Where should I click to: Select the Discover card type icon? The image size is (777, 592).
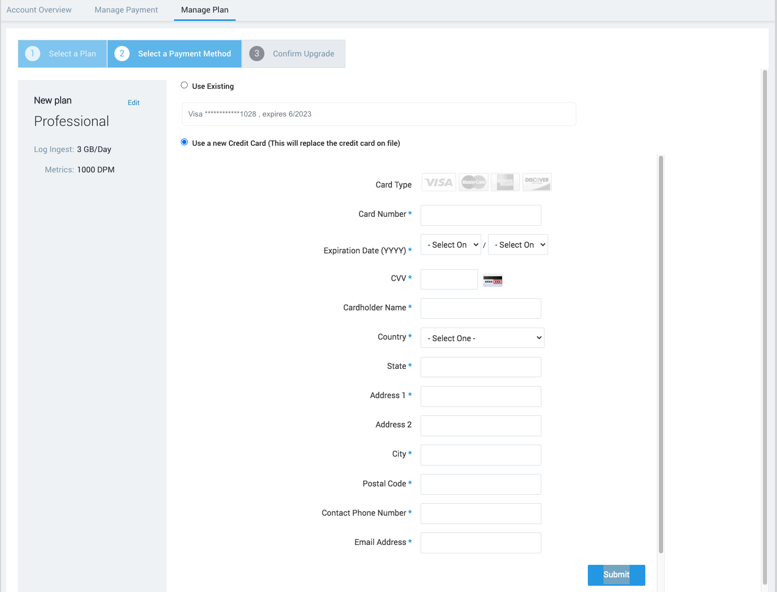(537, 182)
